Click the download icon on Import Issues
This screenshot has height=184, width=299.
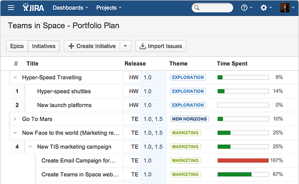(142, 46)
